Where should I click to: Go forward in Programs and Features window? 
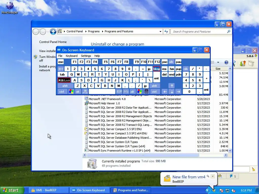pyautogui.click(x=43, y=32)
